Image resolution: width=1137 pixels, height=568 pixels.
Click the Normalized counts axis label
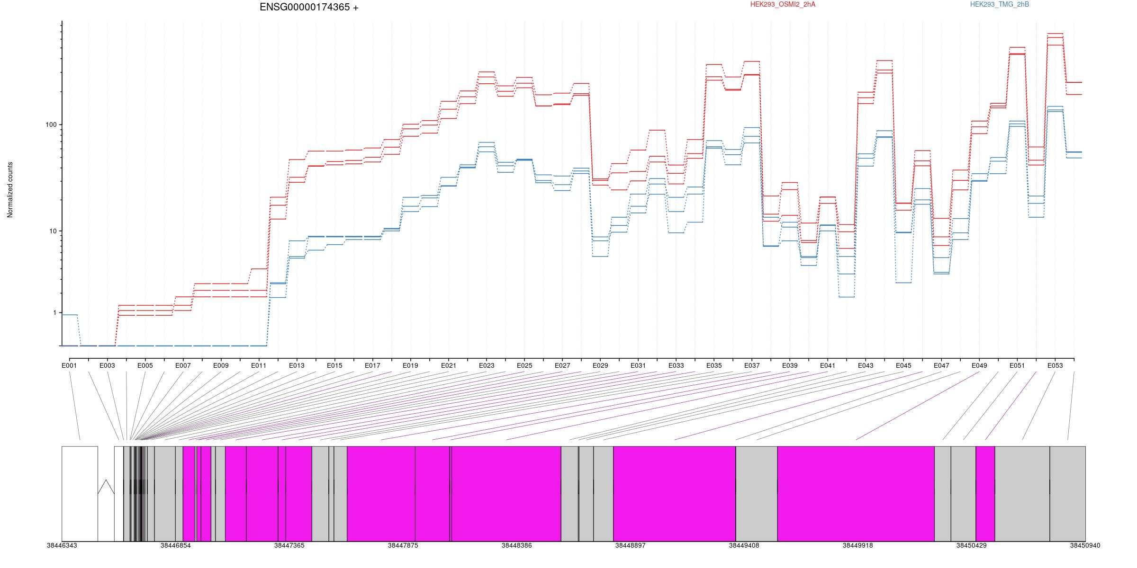(10, 190)
